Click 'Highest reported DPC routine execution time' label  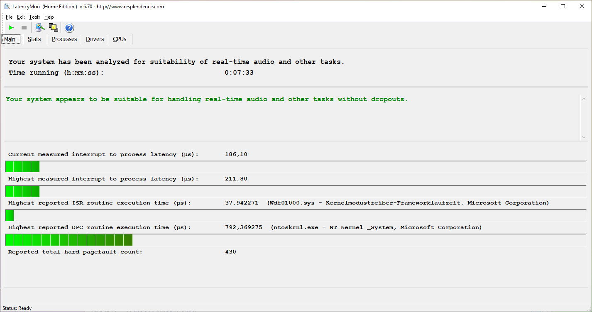pyautogui.click(x=100, y=227)
